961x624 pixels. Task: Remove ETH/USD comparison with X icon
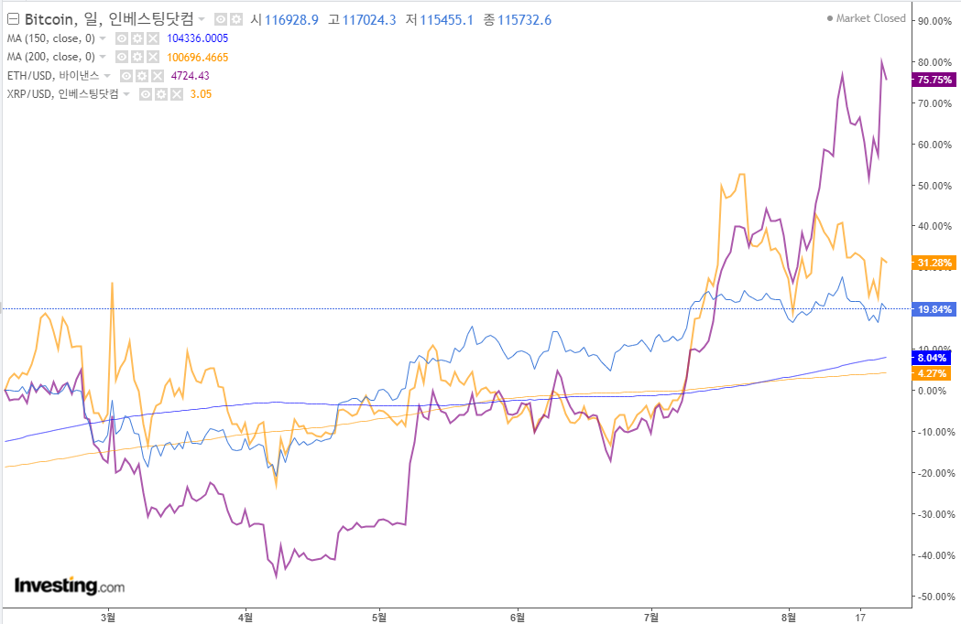(x=158, y=76)
